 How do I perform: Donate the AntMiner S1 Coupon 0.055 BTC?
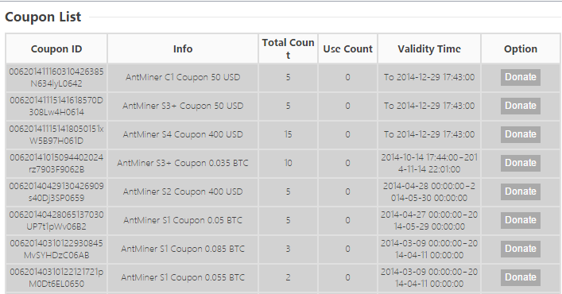(521, 277)
